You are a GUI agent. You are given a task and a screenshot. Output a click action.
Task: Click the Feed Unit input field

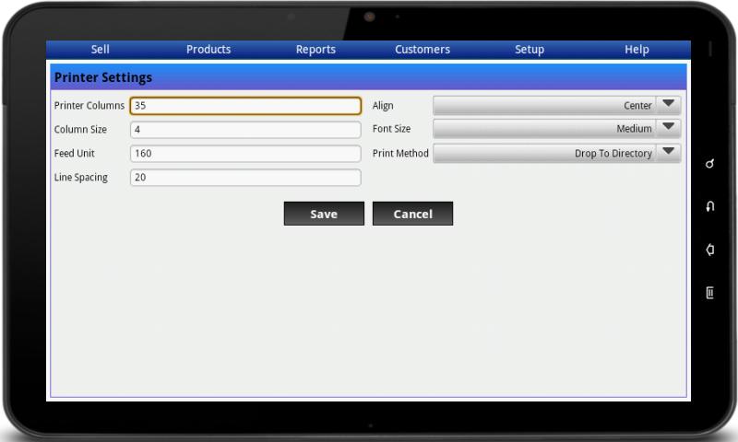tap(245, 154)
